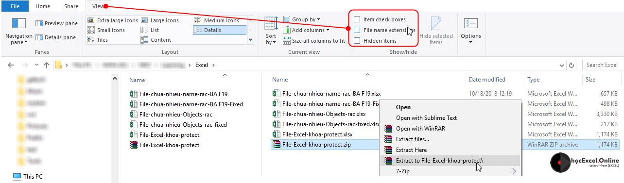Open the Sort by menu

coord(271,31)
